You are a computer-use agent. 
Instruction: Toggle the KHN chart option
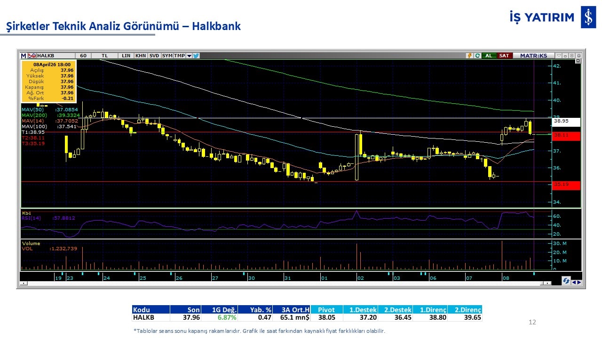(x=140, y=55)
